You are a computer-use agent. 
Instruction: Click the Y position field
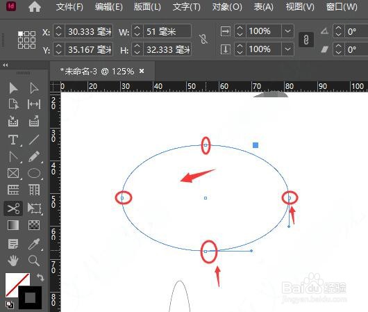[x=89, y=49]
